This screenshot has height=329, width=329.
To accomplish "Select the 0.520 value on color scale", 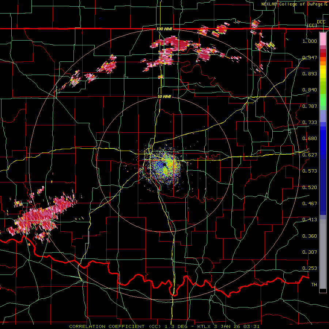I will pyautogui.click(x=310, y=188).
